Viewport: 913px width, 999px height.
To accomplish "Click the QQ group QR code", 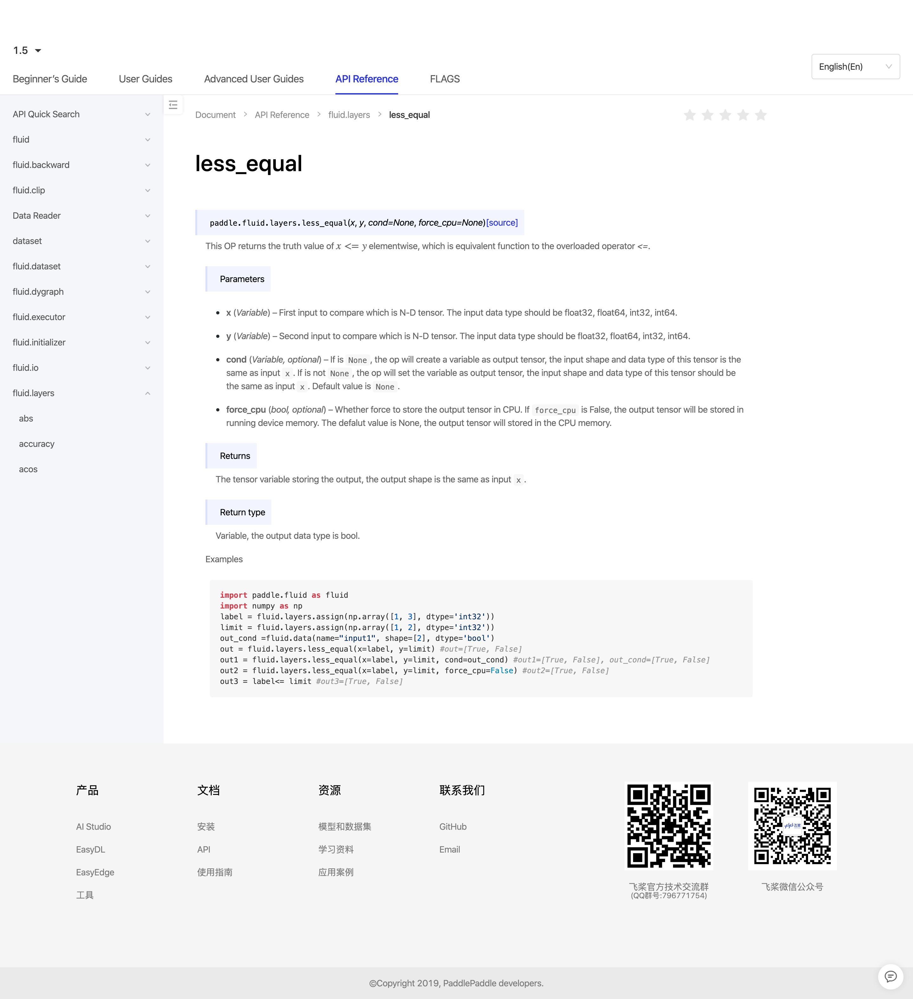I will pos(669,826).
